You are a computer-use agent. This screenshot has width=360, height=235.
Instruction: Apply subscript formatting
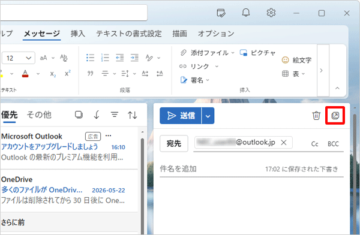[x=53, y=74]
